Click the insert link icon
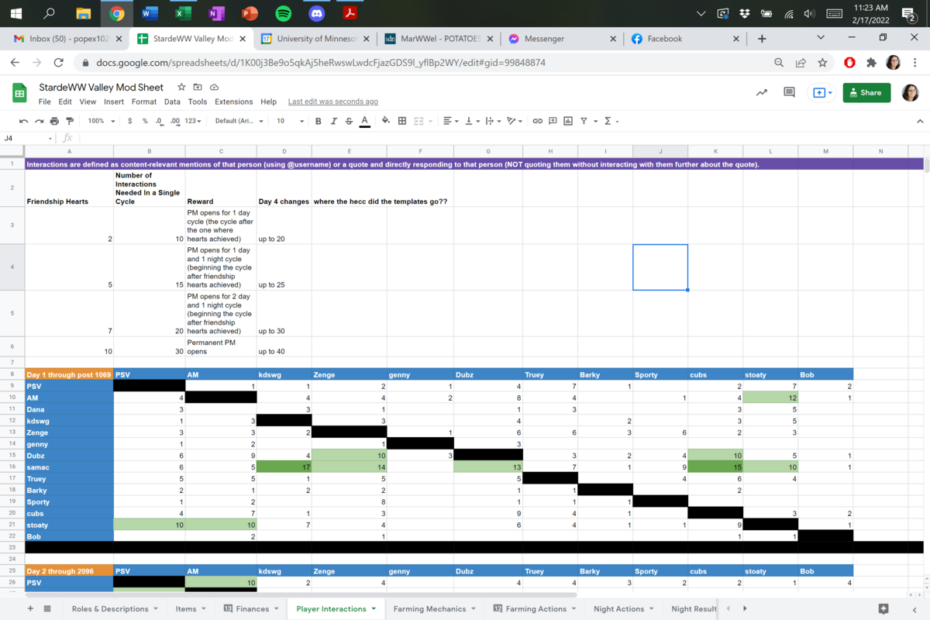This screenshot has height=620, width=930. click(x=537, y=121)
